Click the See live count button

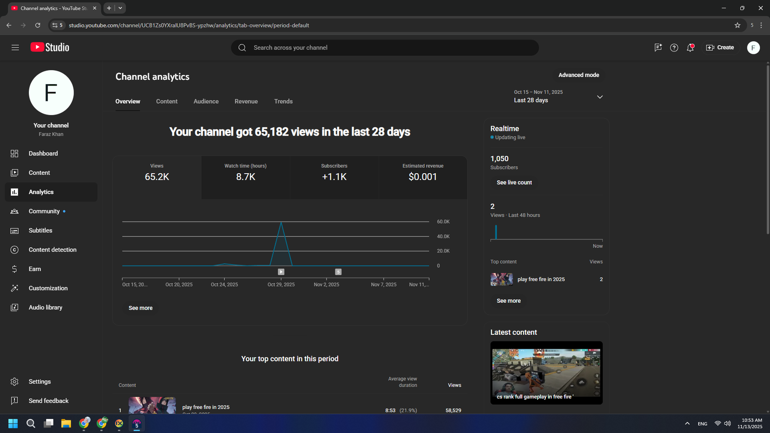[x=514, y=183]
